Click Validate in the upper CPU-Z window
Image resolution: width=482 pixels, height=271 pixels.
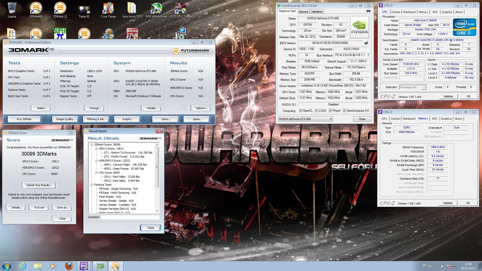pyautogui.click(x=448, y=96)
